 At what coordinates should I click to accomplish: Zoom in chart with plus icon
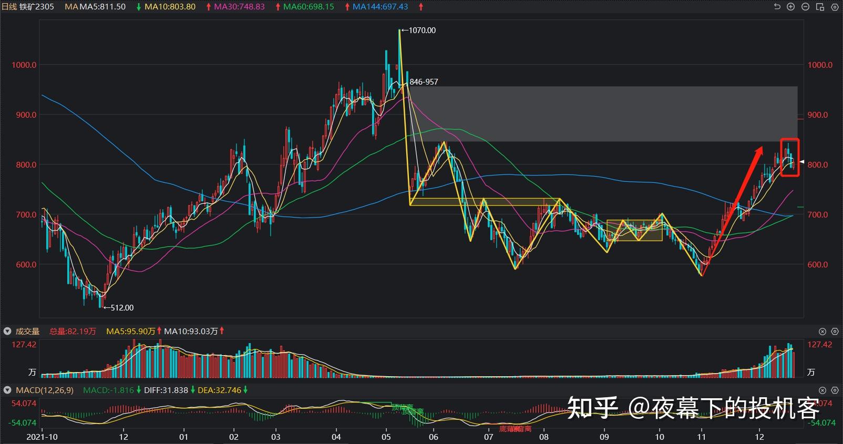(x=791, y=7)
